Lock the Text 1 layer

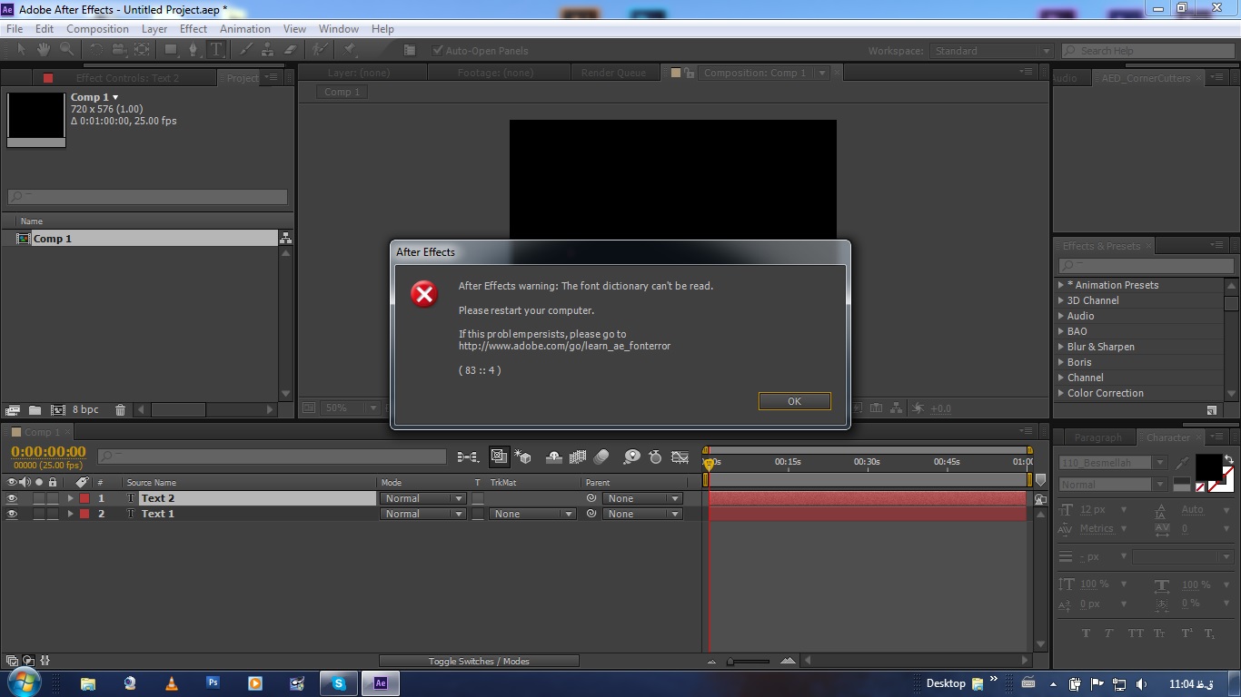[x=53, y=514]
